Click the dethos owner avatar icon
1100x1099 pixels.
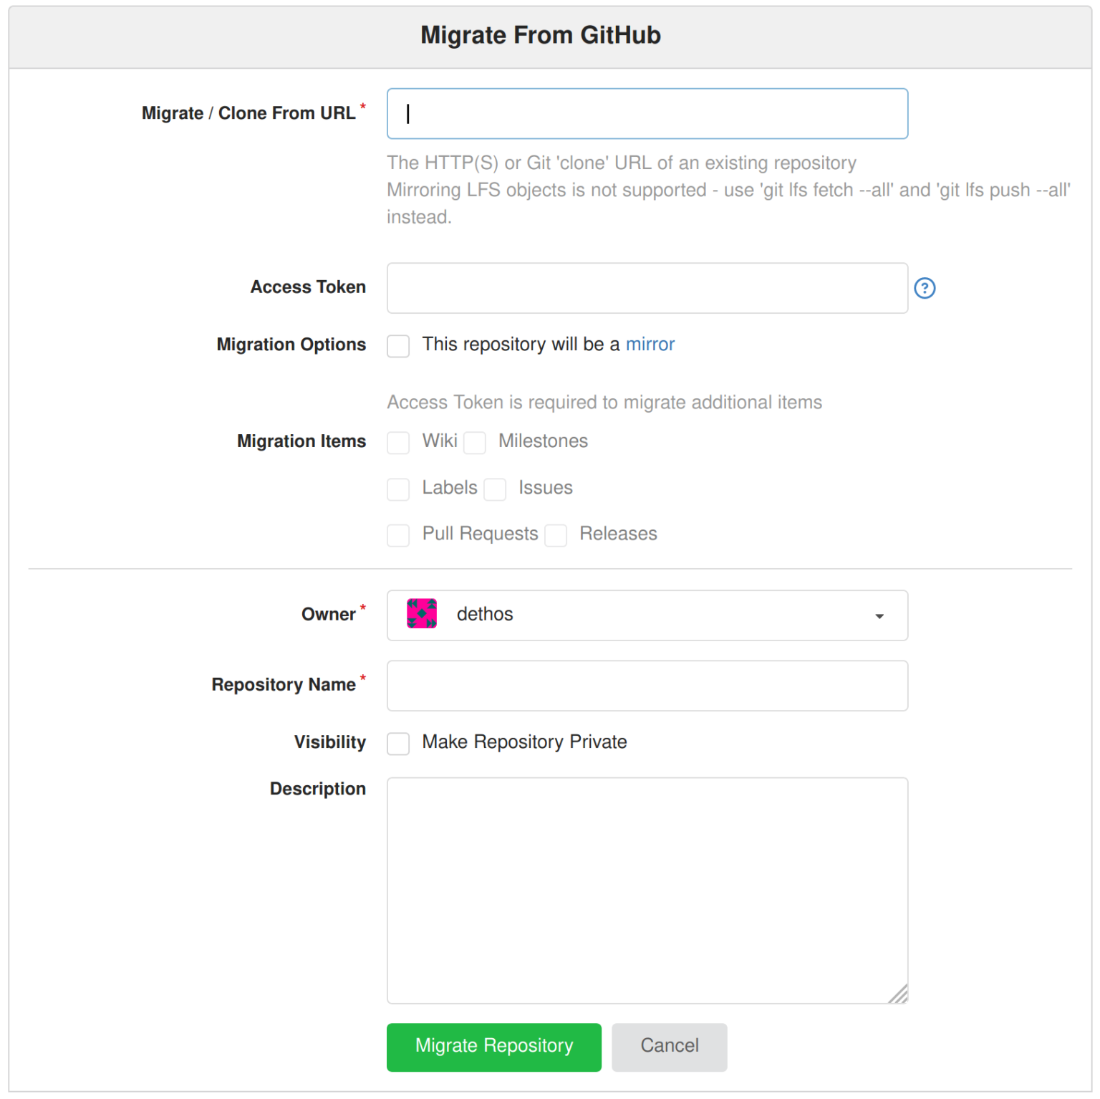pos(421,614)
